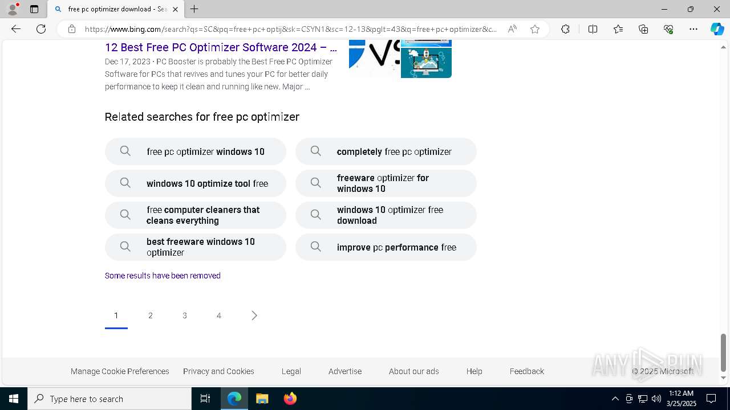Open Windows Start menu
This screenshot has height=410, width=730.
coord(14,399)
